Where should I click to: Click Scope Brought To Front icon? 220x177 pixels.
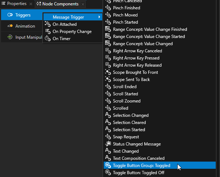(108, 72)
